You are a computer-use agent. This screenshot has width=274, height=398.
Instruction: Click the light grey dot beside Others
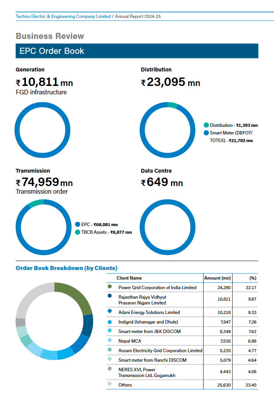[x=110, y=384]
